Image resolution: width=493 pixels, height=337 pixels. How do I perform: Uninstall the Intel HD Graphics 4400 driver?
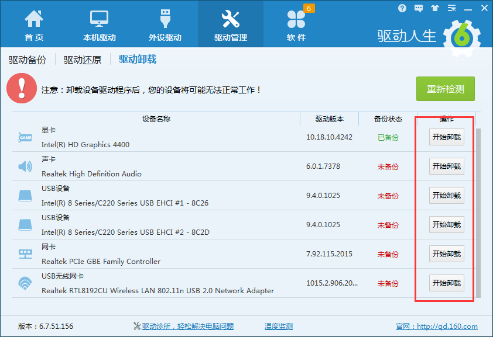point(446,137)
